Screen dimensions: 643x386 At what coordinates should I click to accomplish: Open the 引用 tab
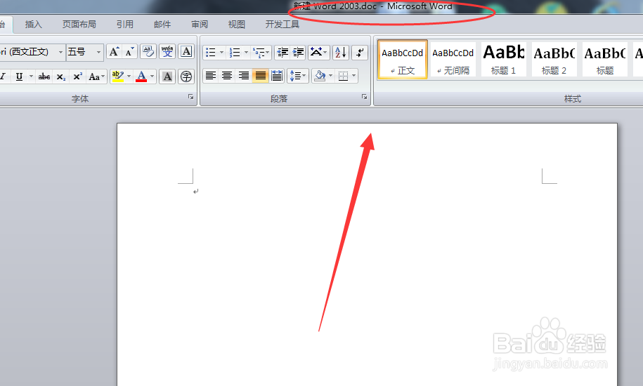click(124, 24)
